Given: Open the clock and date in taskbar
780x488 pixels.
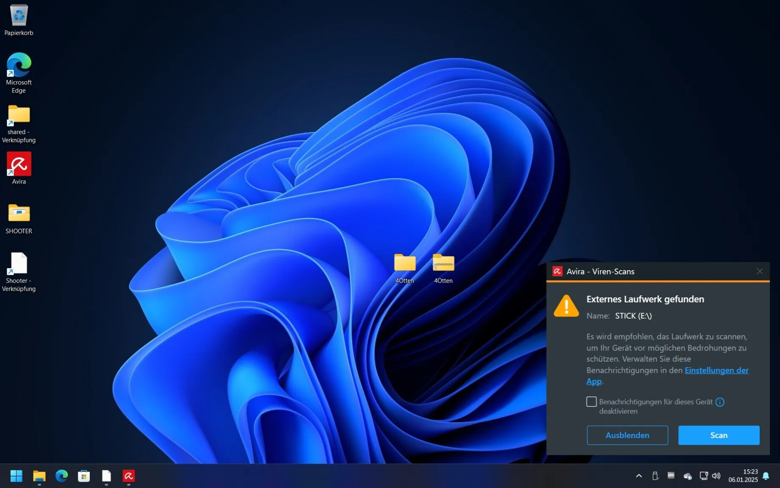Looking at the screenshot, I should click(x=743, y=476).
